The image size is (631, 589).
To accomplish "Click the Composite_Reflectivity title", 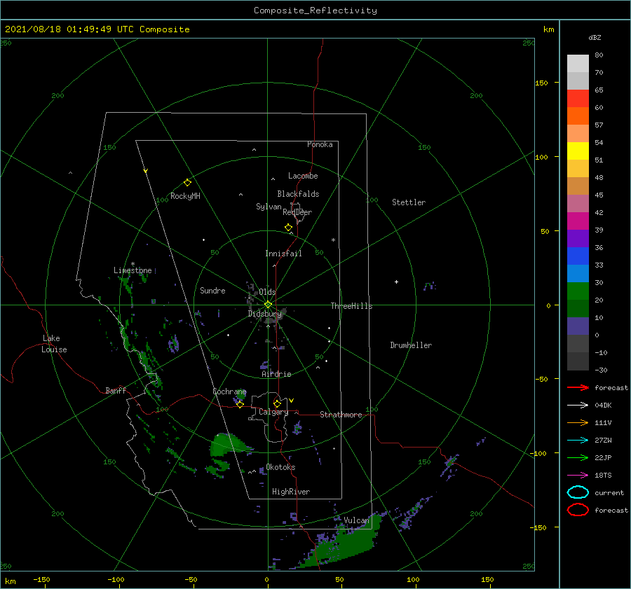I will coord(315,11).
